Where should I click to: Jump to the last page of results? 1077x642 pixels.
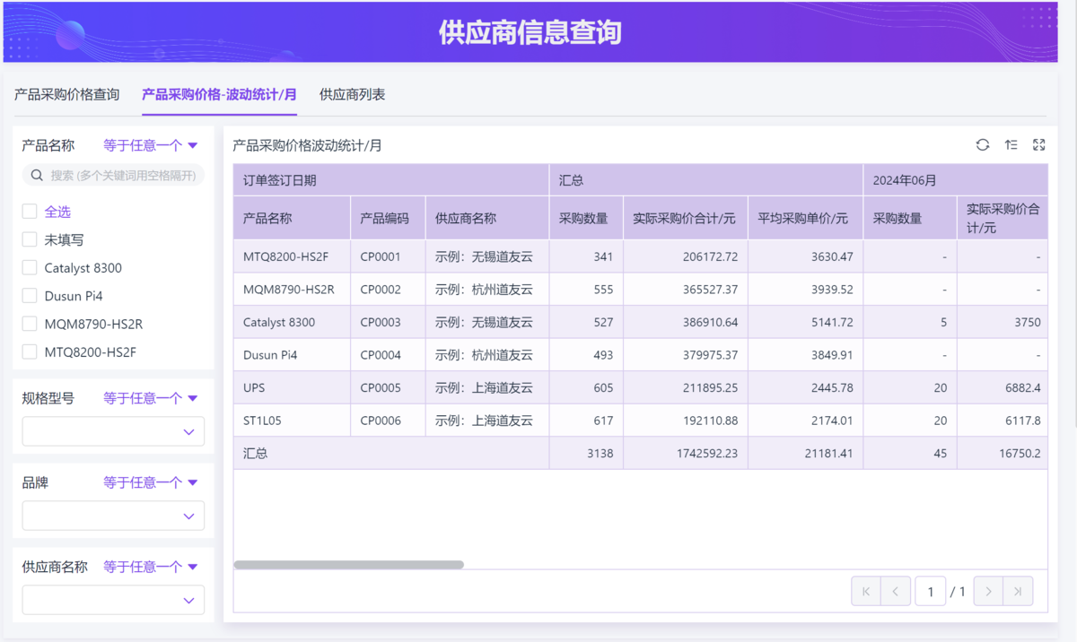(x=1018, y=592)
